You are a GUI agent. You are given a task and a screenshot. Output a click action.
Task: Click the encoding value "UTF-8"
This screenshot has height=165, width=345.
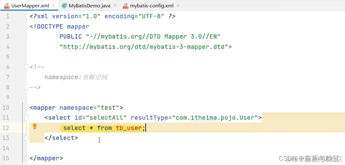tap(151, 16)
